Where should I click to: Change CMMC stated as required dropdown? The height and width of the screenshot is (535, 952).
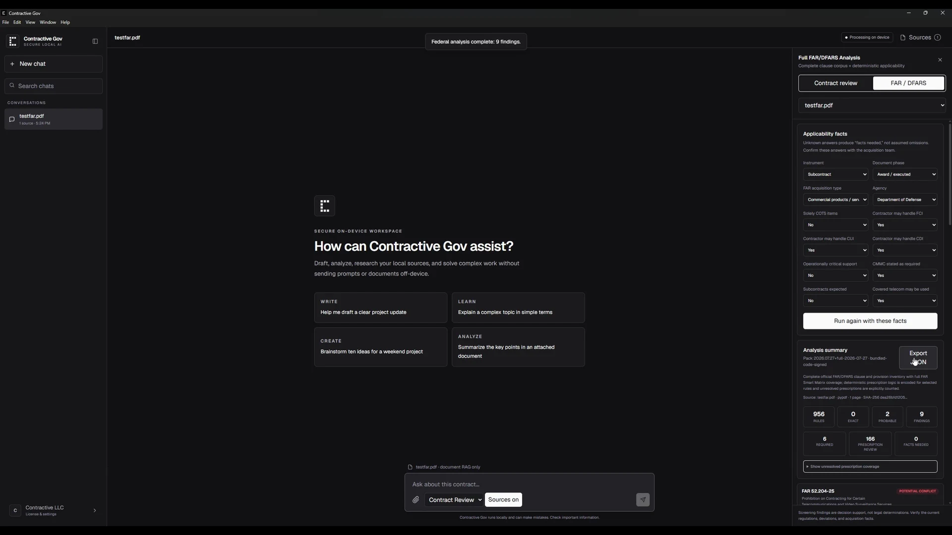pyautogui.click(x=905, y=275)
